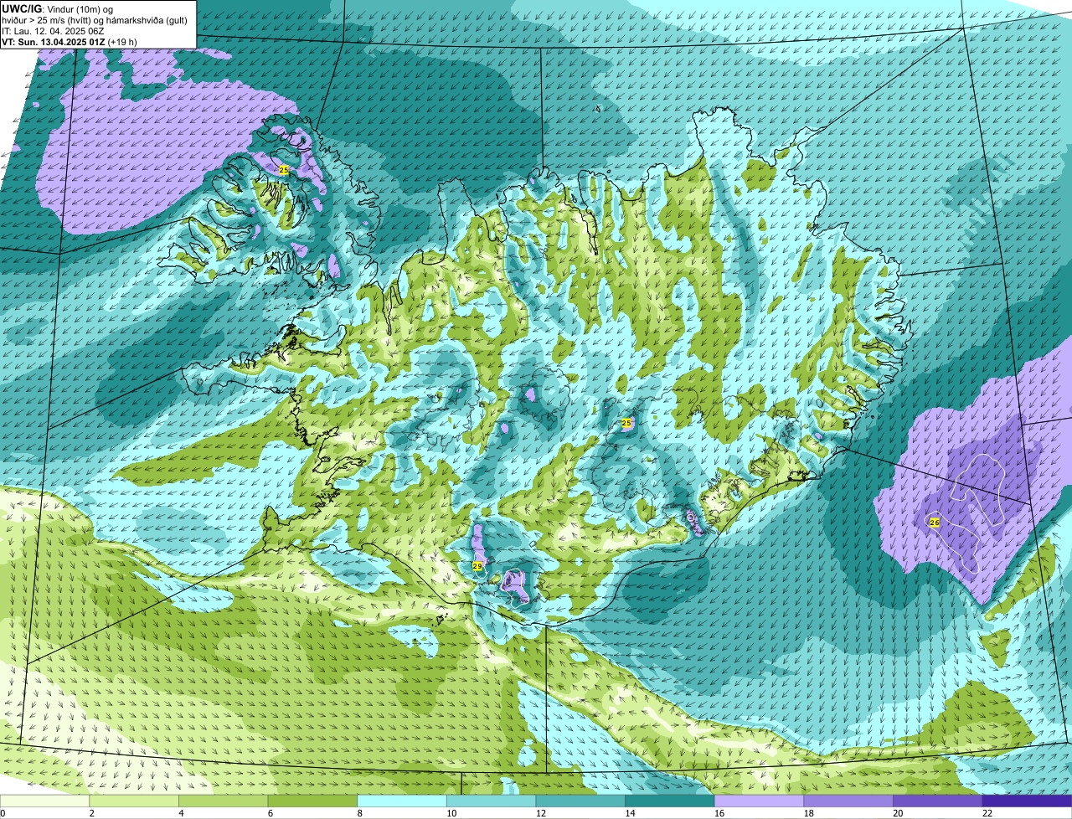This screenshot has height=819, width=1072.
Task: Click the legend scale value "0"
Action: (x=3, y=813)
